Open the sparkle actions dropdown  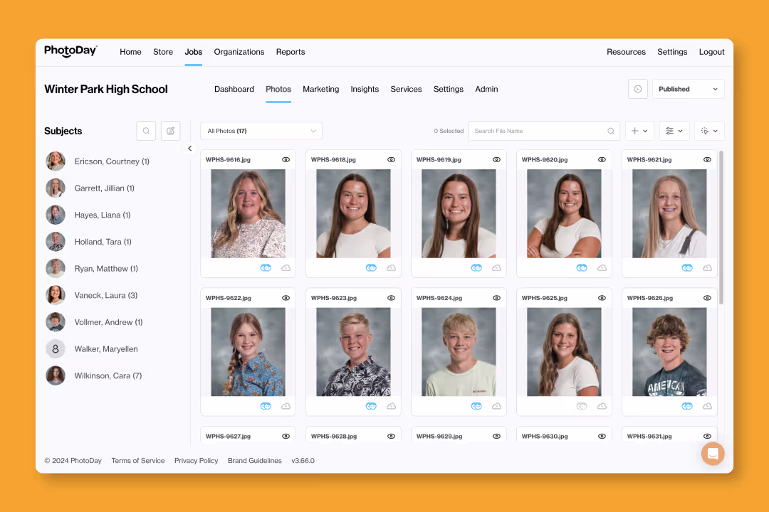(x=709, y=131)
